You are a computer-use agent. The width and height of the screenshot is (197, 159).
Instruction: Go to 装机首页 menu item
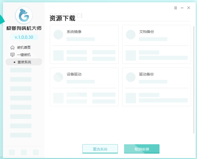pos(24,48)
